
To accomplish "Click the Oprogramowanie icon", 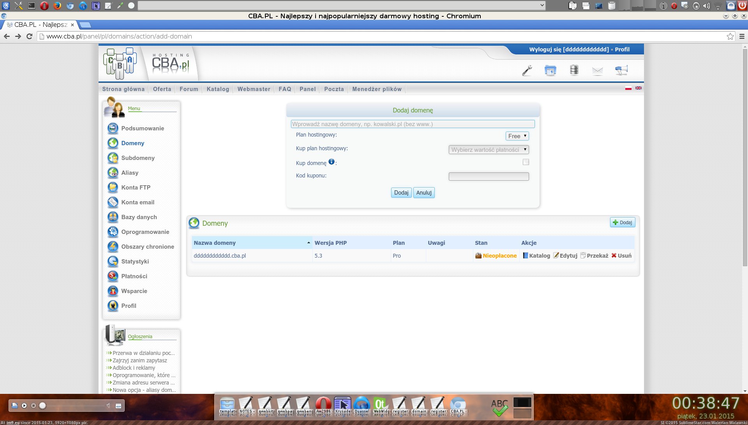I will (x=113, y=232).
